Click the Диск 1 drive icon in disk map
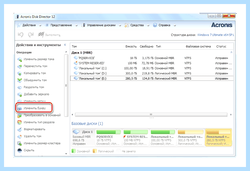Image resolution: width=250 pixels, height=171 pixels. pyautogui.click(x=76, y=132)
